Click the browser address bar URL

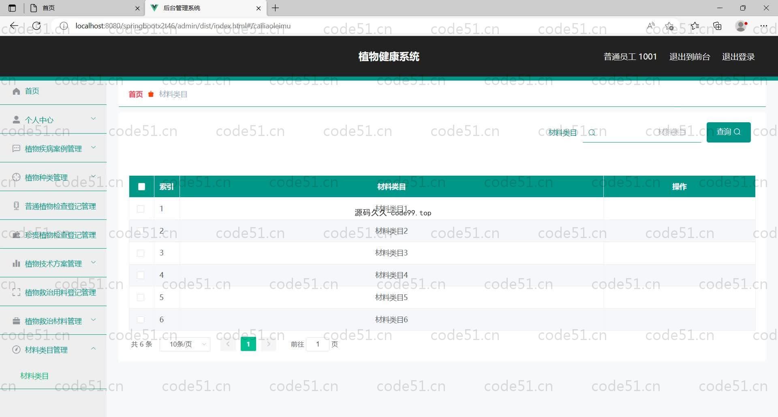[183, 26]
